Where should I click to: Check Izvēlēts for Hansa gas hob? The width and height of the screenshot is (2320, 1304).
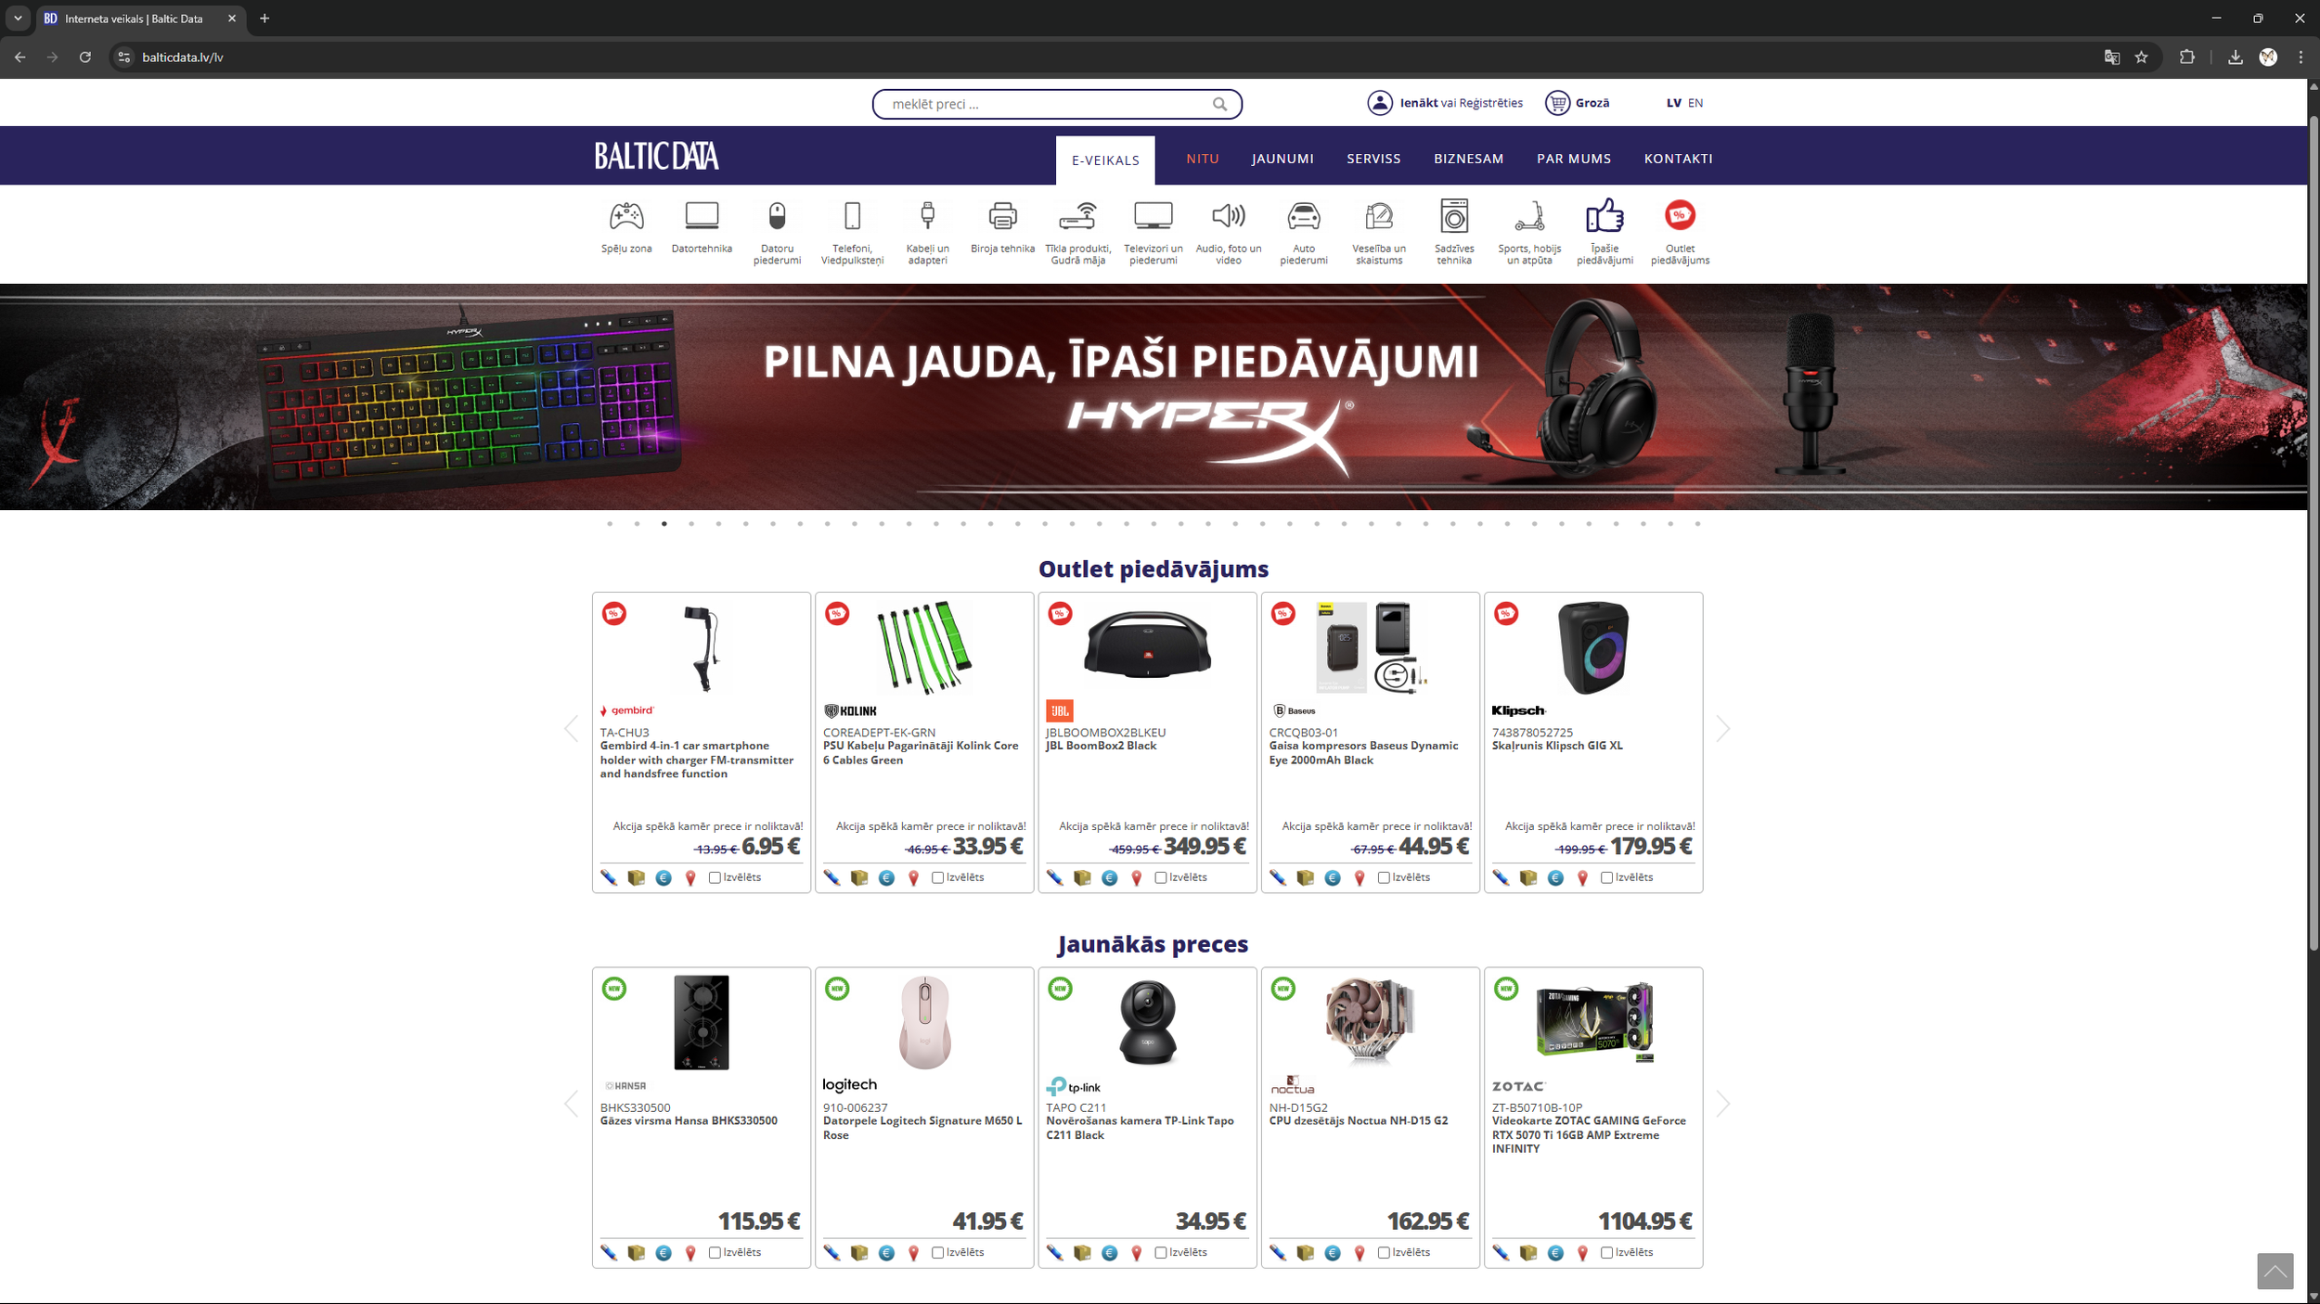715,1253
